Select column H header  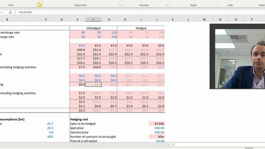[x=125, y=19]
